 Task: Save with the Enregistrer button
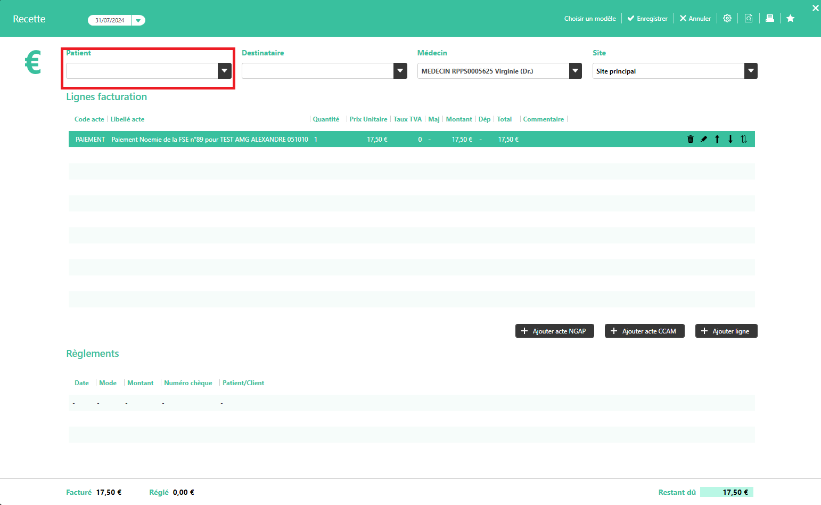tap(647, 19)
